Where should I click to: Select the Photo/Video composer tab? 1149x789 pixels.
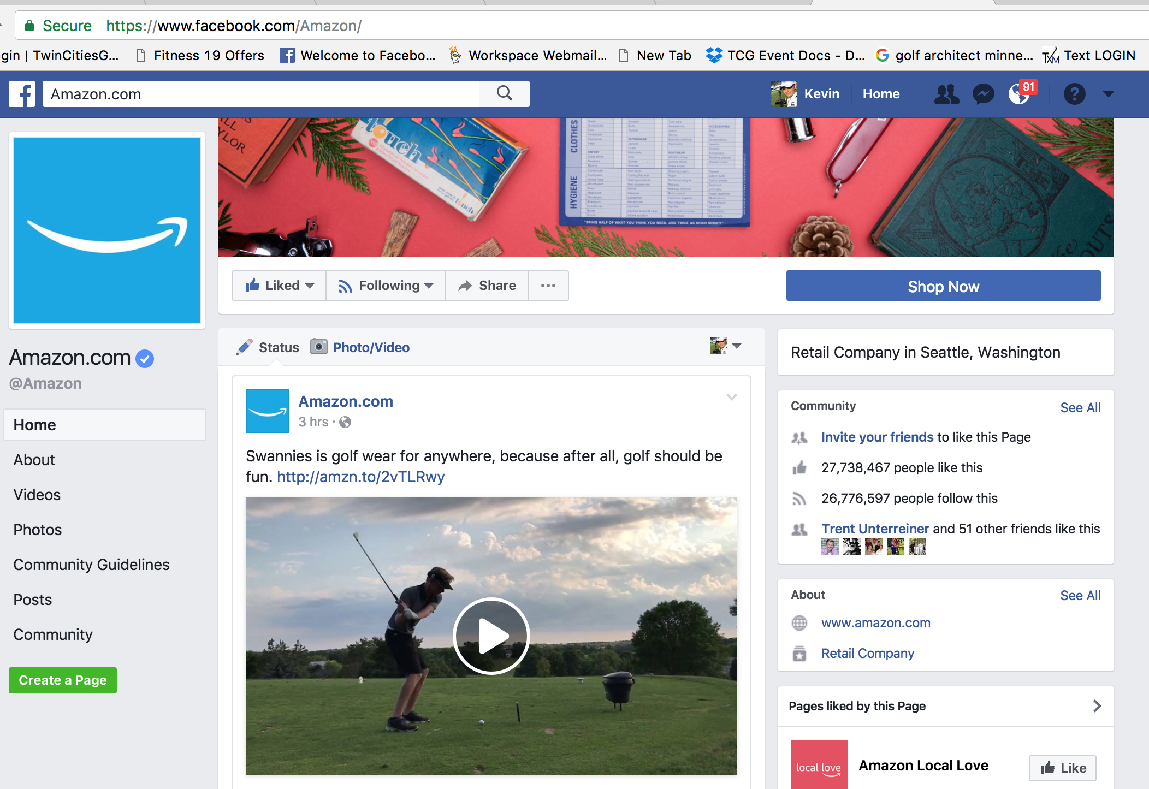click(x=360, y=347)
